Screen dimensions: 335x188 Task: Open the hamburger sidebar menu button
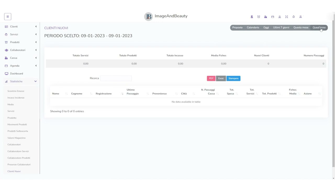[x=8, y=17]
